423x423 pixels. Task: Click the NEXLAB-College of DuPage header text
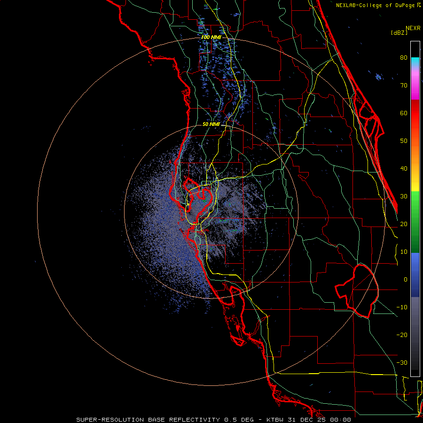tap(378, 5)
